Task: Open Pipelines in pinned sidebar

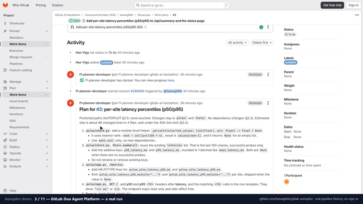Action: click(16, 63)
